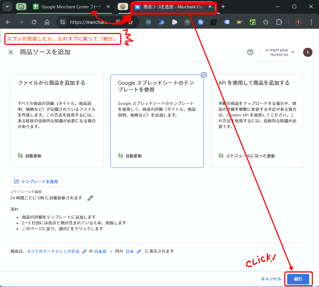This screenshot has height=287, width=319.
Task: Edit the auto-update schedule pencil icon
Action: click(x=90, y=198)
